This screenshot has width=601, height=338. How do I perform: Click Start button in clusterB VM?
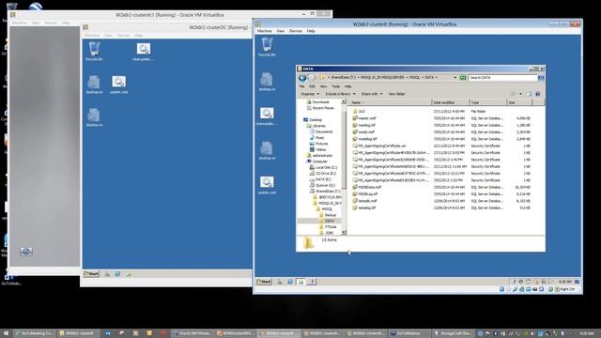264,282
